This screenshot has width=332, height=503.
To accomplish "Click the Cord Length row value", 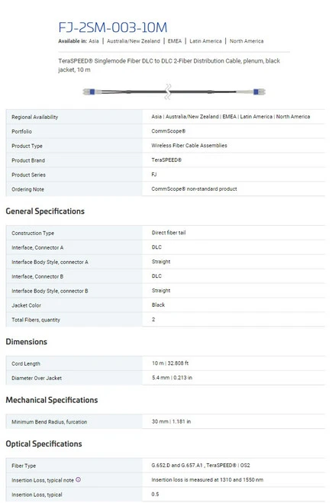I will tap(170, 363).
